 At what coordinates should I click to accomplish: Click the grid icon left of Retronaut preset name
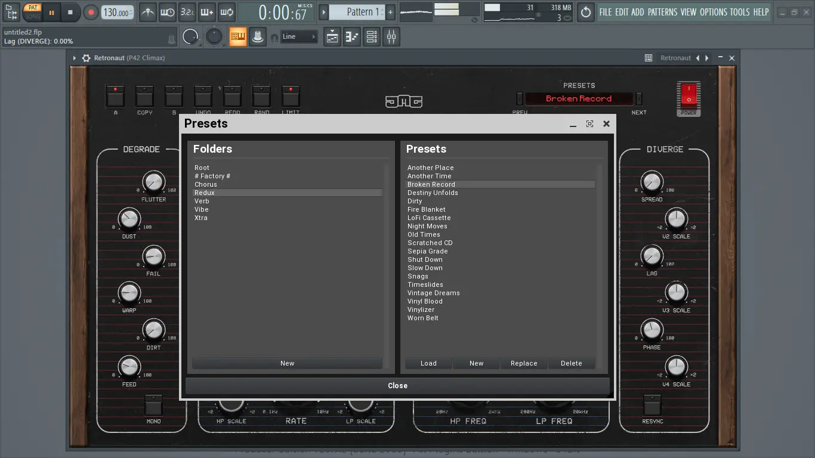pyautogui.click(x=649, y=58)
